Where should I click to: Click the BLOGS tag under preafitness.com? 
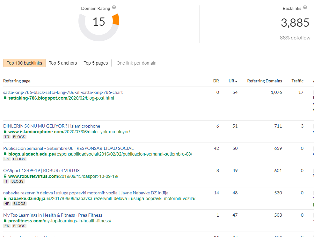tap(19, 226)
